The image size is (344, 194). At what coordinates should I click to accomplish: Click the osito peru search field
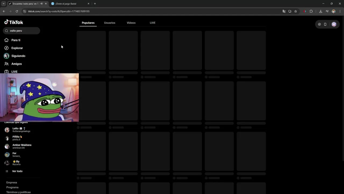point(21,31)
